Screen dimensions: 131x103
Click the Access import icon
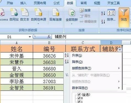[2, 12]
